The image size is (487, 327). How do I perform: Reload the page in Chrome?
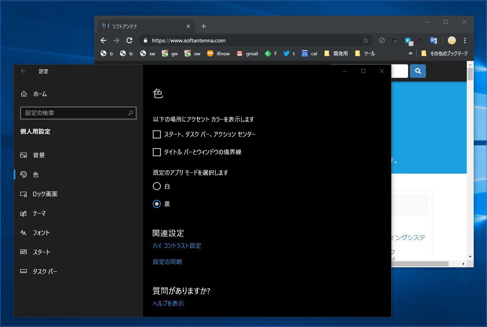point(129,40)
